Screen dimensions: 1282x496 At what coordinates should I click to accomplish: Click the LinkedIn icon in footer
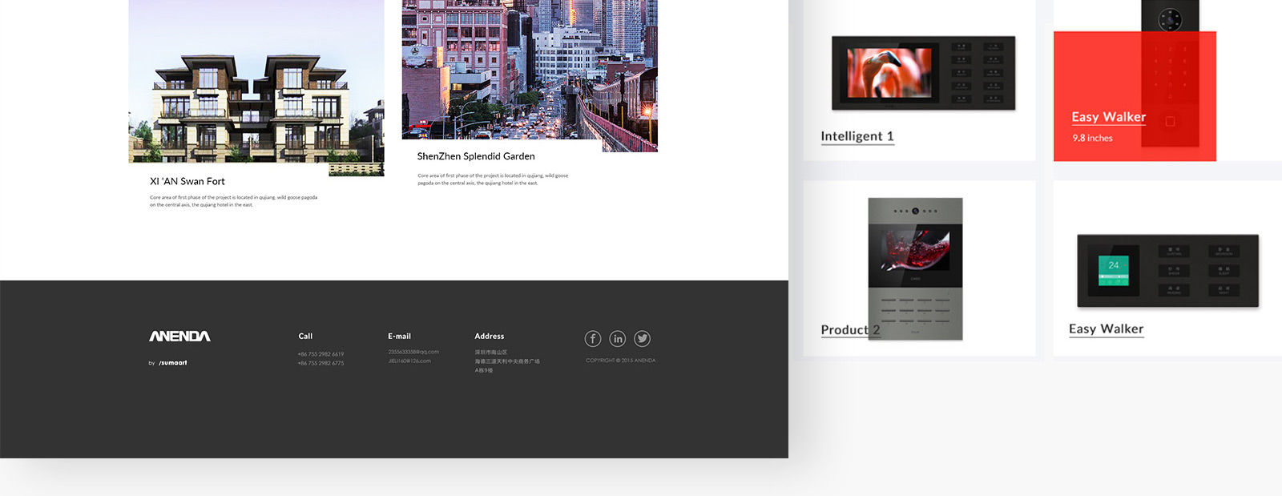pos(617,339)
